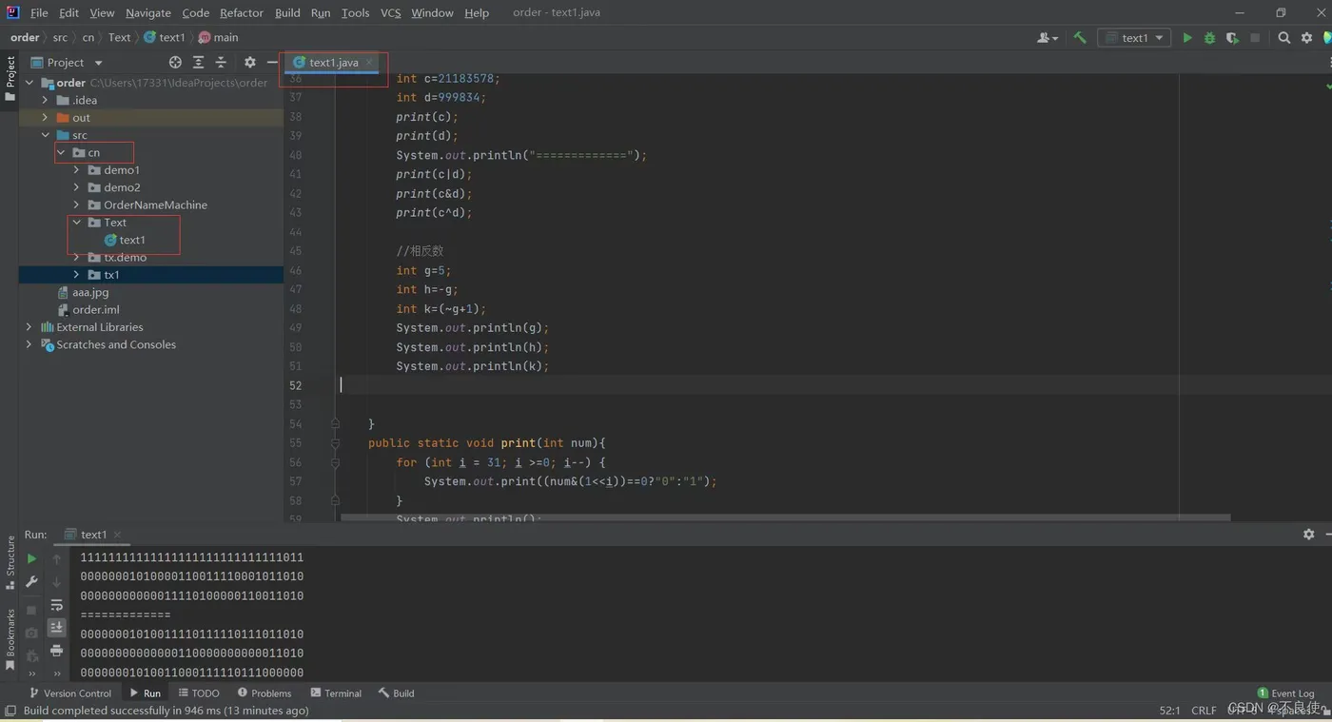The width and height of the screenshot is (1332, 722).
Task: Click the 52:1 caret position indicator
Action: 1169,711
